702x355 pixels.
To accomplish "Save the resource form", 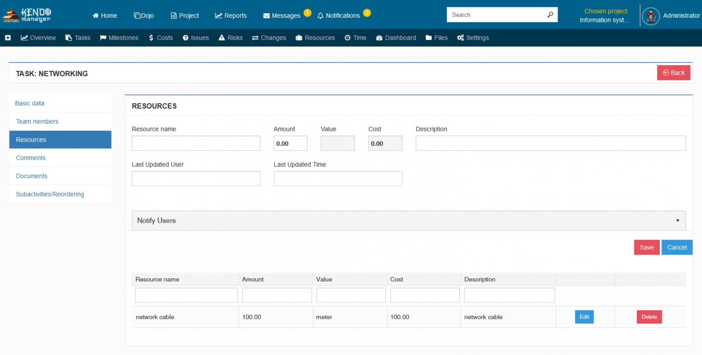I will click(x=647, y=247).
